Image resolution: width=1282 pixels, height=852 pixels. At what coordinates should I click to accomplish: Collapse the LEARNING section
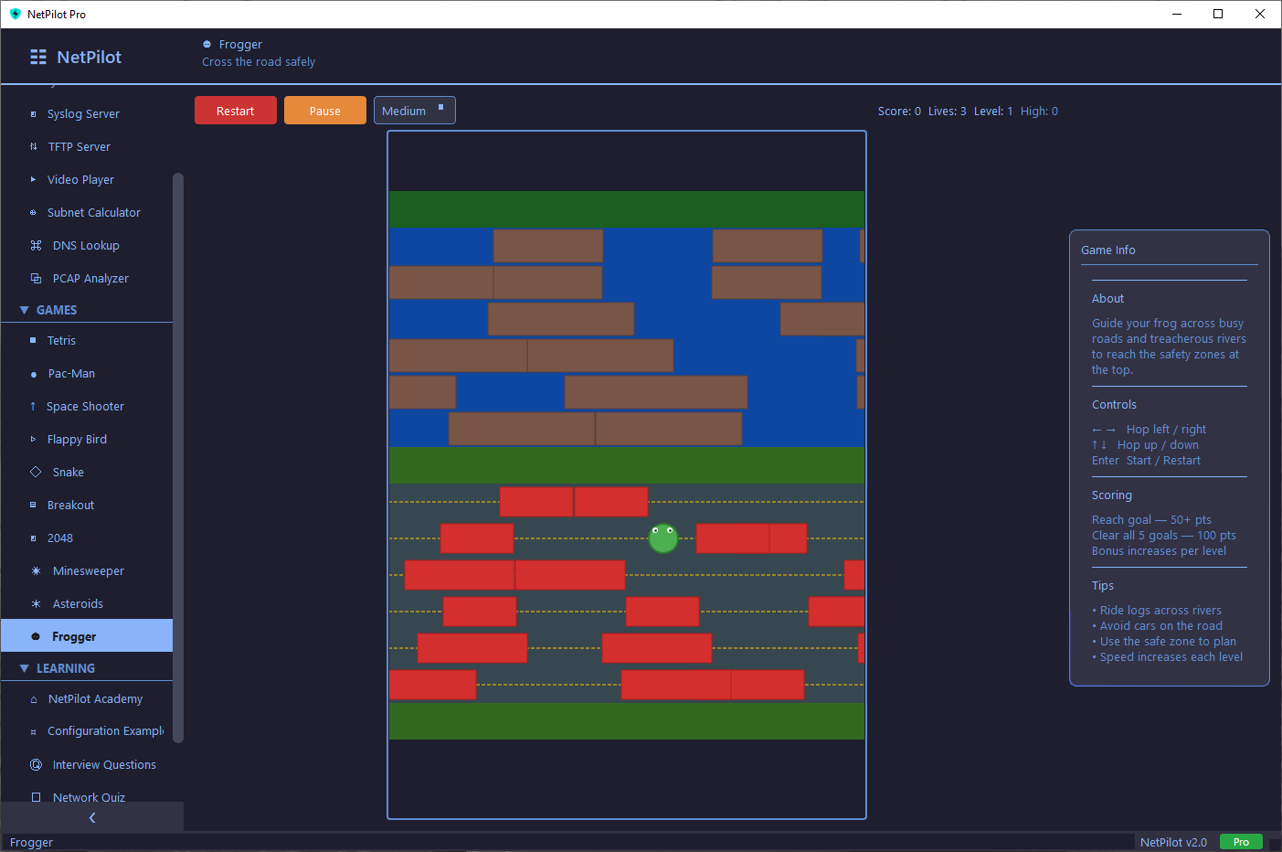click(x=25, y=667)
